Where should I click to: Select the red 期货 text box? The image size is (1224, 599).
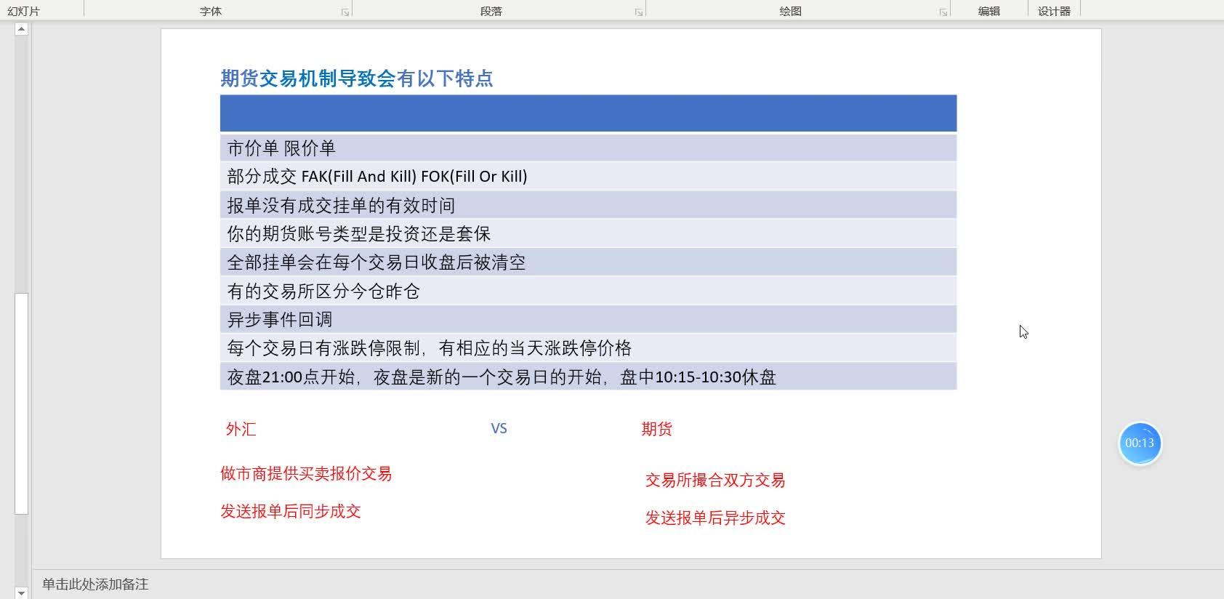(656, 429)
